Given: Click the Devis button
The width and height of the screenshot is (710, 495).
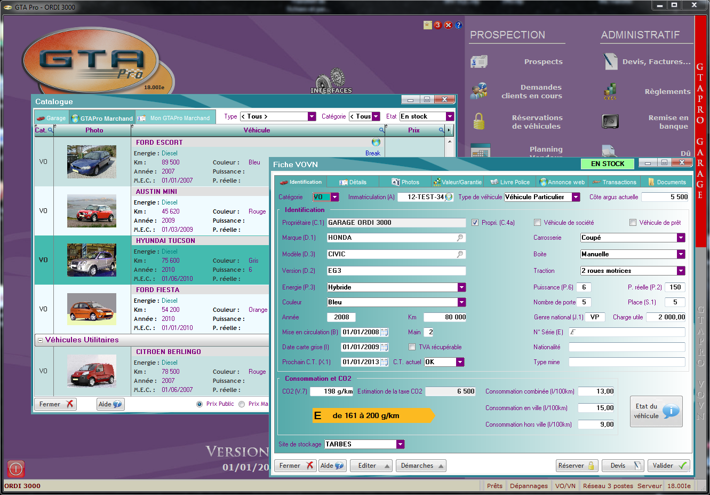Looking at the screenshot, I should coord(623,466).
